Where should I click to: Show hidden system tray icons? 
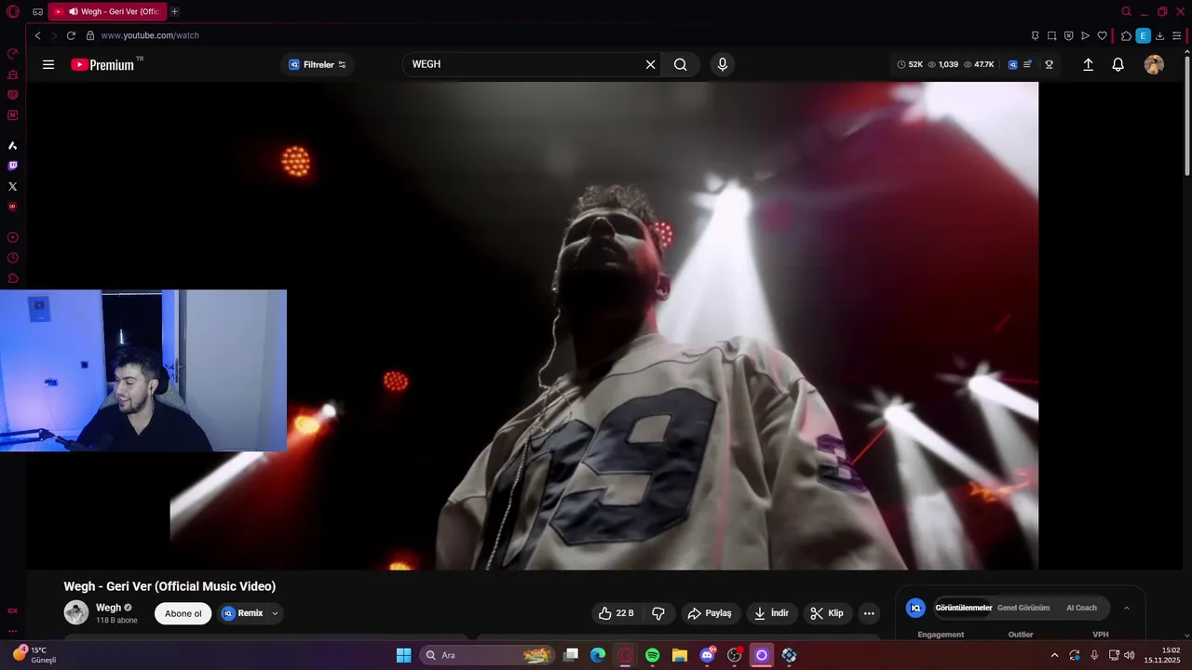[1054, 655]
